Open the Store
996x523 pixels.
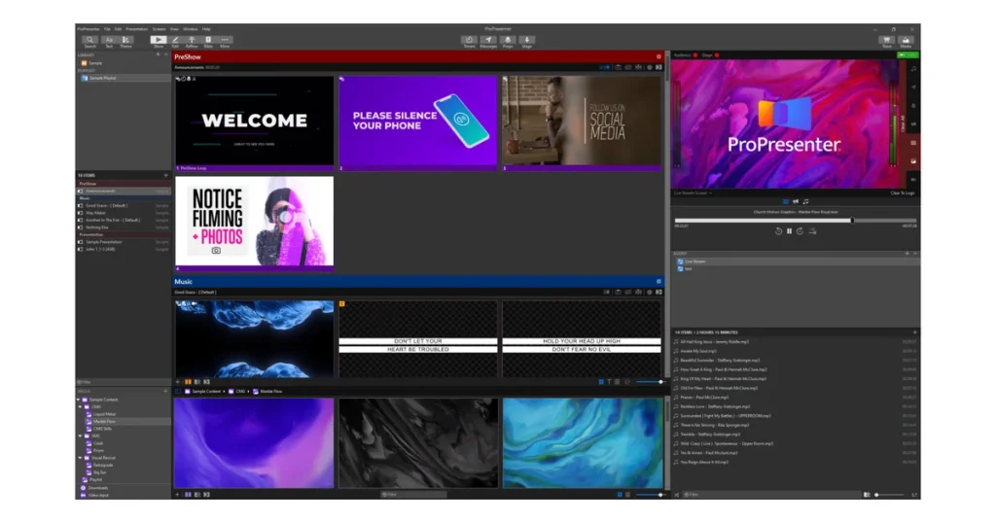887,41
